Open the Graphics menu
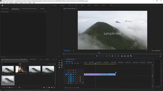The image size is (163, 91). [x=21, y=3]
